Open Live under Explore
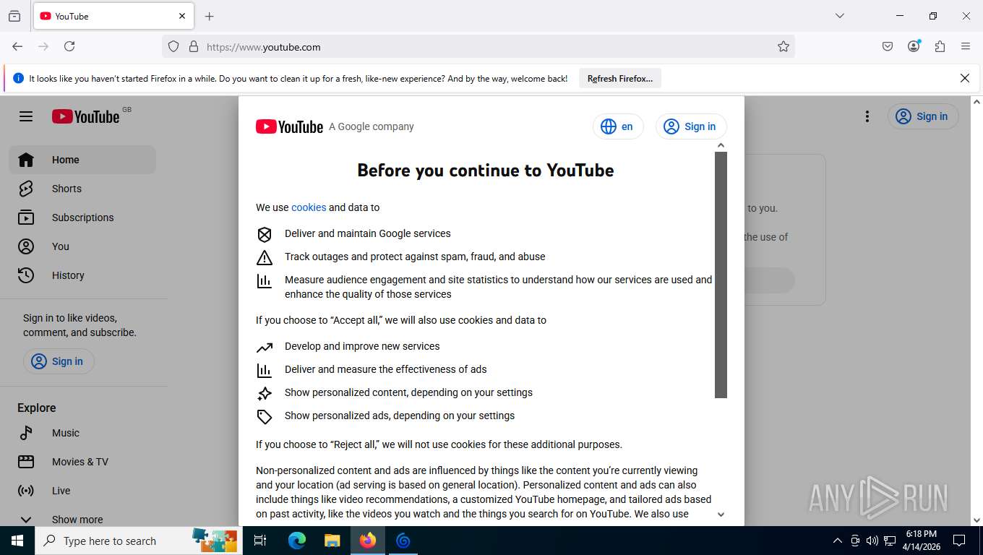Screen dimensions: 983x555 click(x=82, y=491)
